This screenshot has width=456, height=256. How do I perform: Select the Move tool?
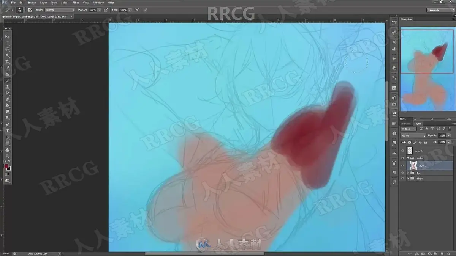[8, 37]
